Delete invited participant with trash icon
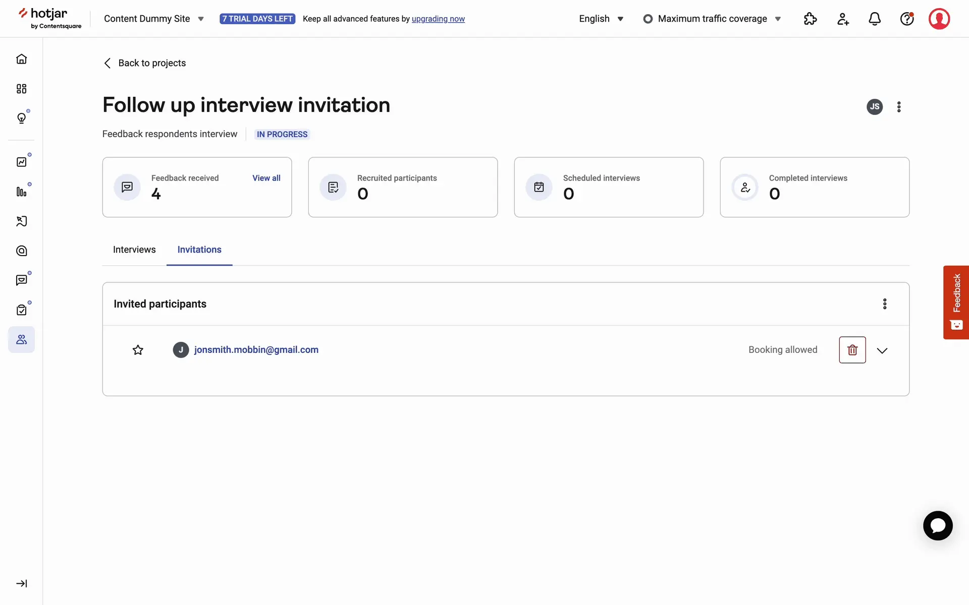Screen dimensions: 969x605 (852, 350)
